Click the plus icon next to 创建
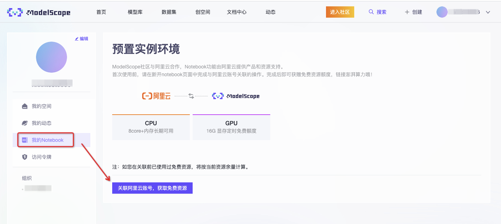 [406, 12]
